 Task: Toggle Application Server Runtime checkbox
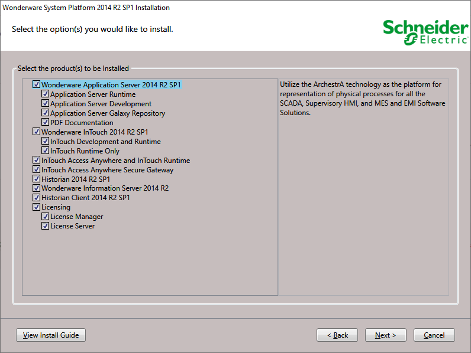coord(46,94)
